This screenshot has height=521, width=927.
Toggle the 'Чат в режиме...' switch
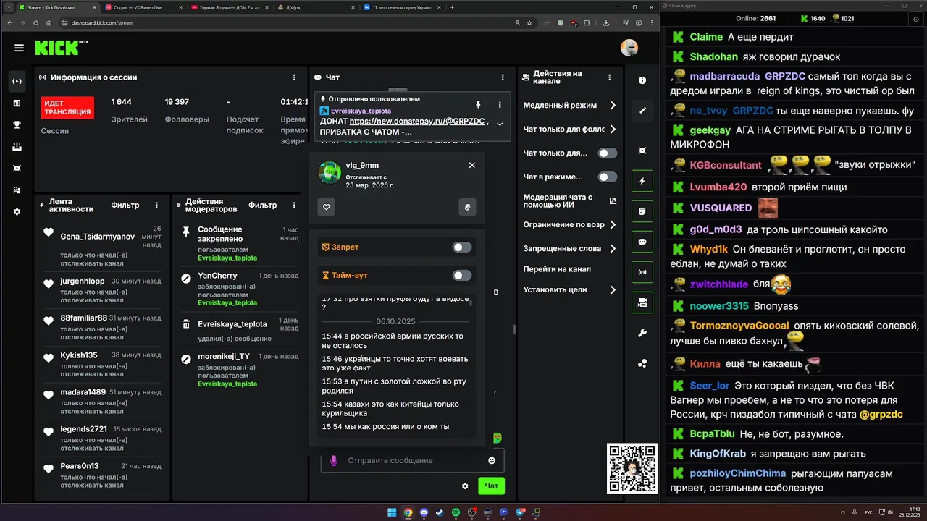coord(608,177)
